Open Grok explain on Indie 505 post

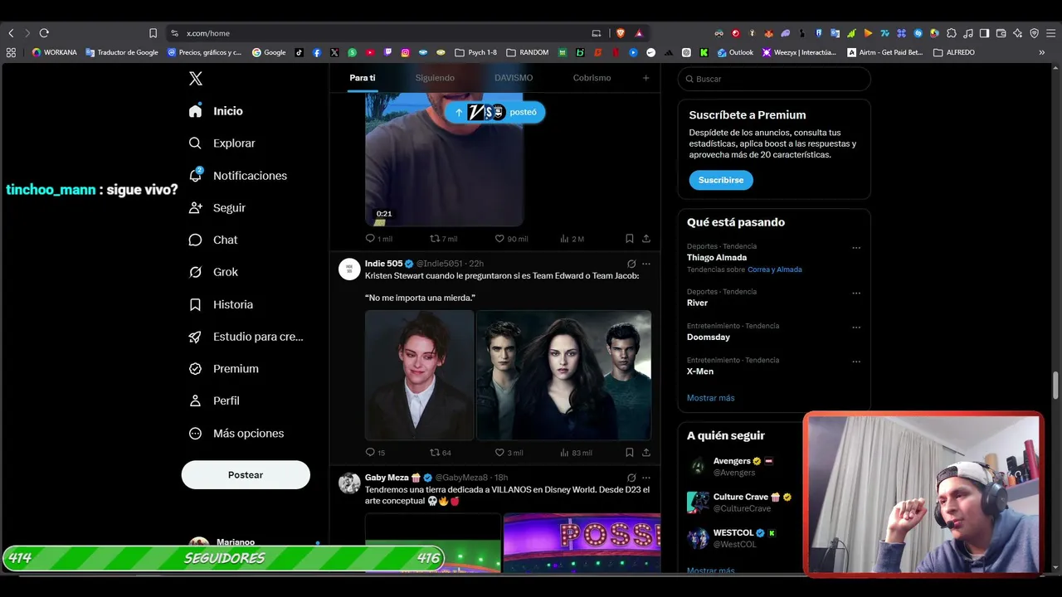[631, 264]
